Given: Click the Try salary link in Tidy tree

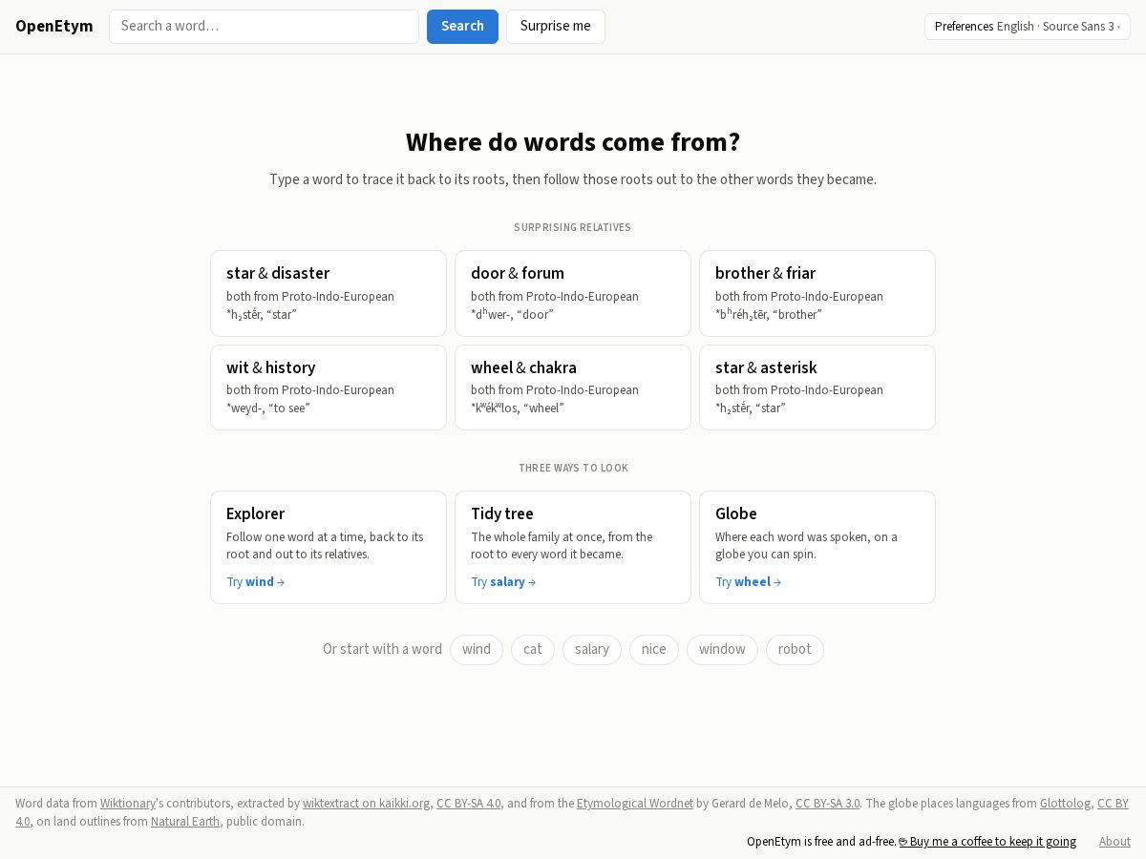Looking at the screenshot, I should point(503,582).
